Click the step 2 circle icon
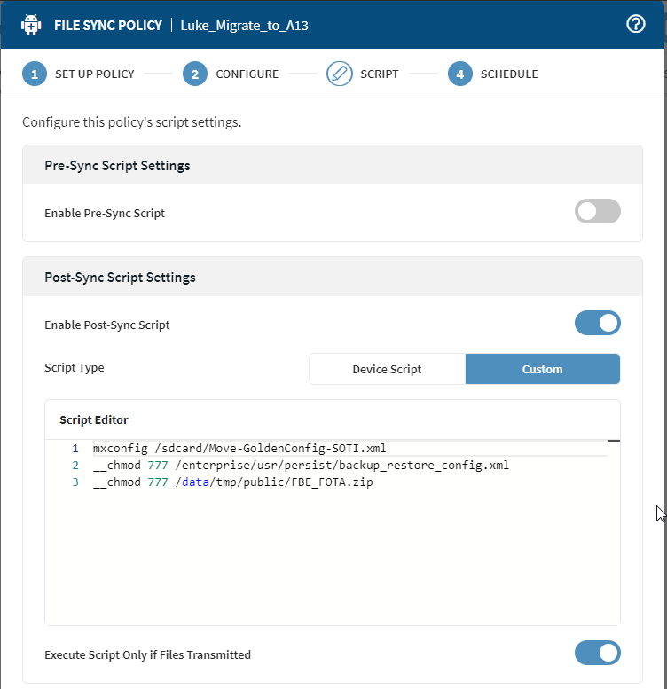The width and height of the screenshot is (667, 689). click(195, 74)
